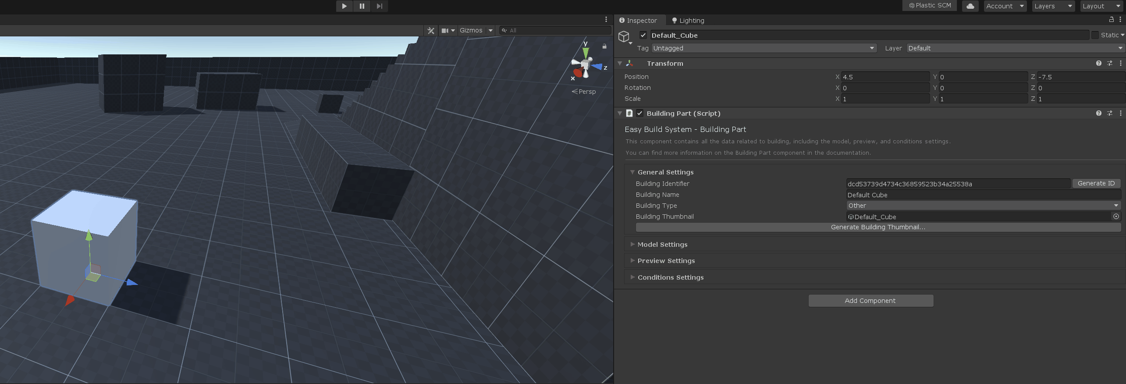Uncheck the Building Part script enabled checkbox

pos(640,114)
